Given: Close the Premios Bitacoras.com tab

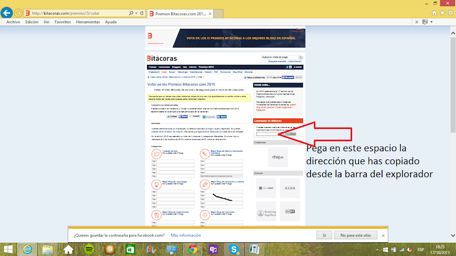Looking at the screenshot, I should click(210, 14).
